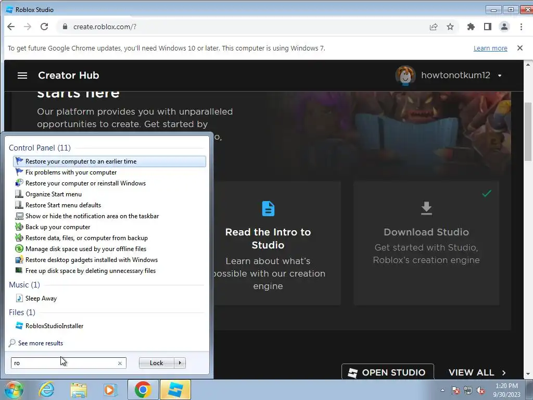The image size is (533, 400).
Task: Click the blue document icon
Action: pos(268,208)
